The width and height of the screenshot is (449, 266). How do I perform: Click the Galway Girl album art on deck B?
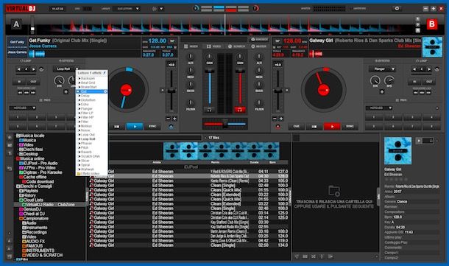[x=432, y=48]
